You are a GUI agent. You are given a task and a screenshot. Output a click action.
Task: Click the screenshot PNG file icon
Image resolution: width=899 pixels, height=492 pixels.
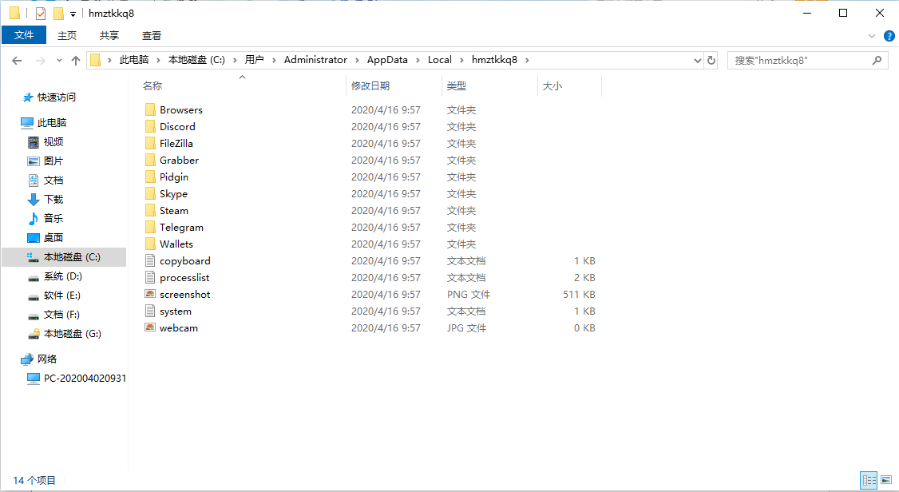point(150,294)
